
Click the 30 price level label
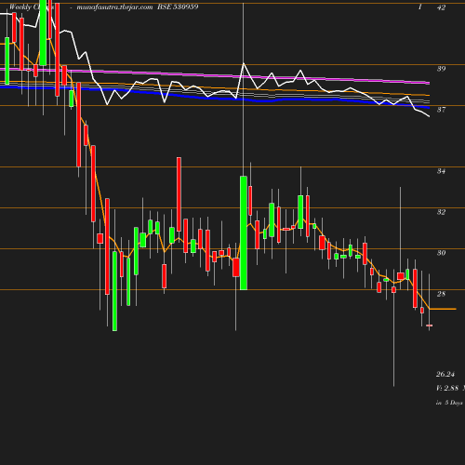[x=441, y=253]
